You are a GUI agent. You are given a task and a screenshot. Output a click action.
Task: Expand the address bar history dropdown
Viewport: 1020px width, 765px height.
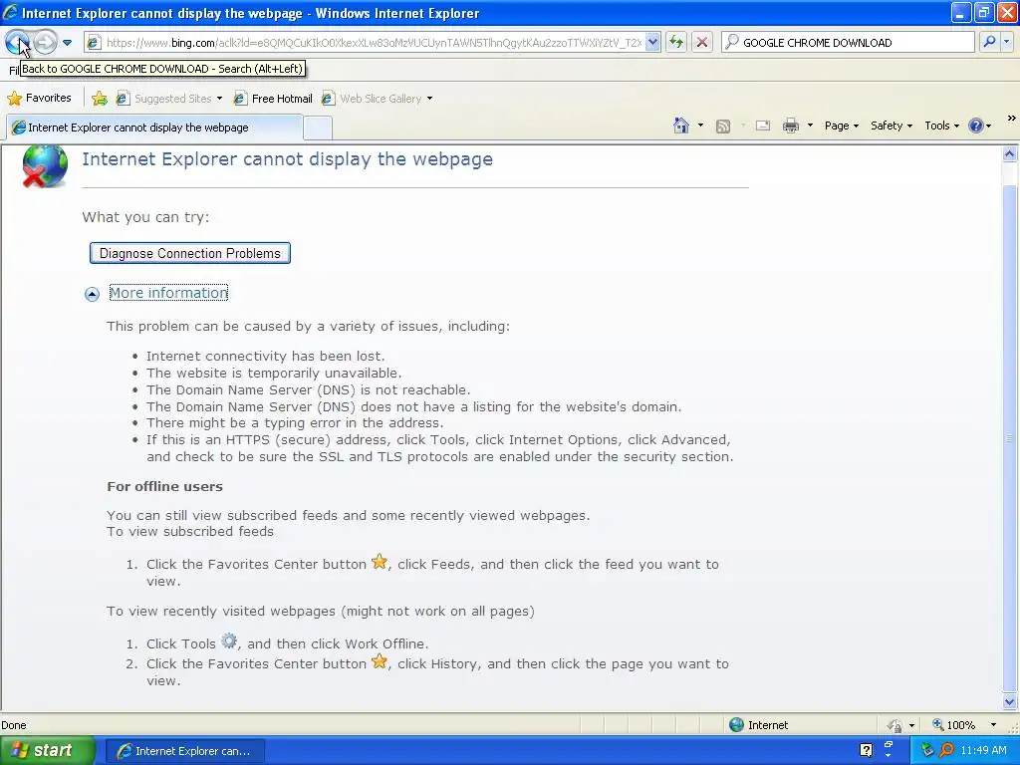tap(652, 42)
